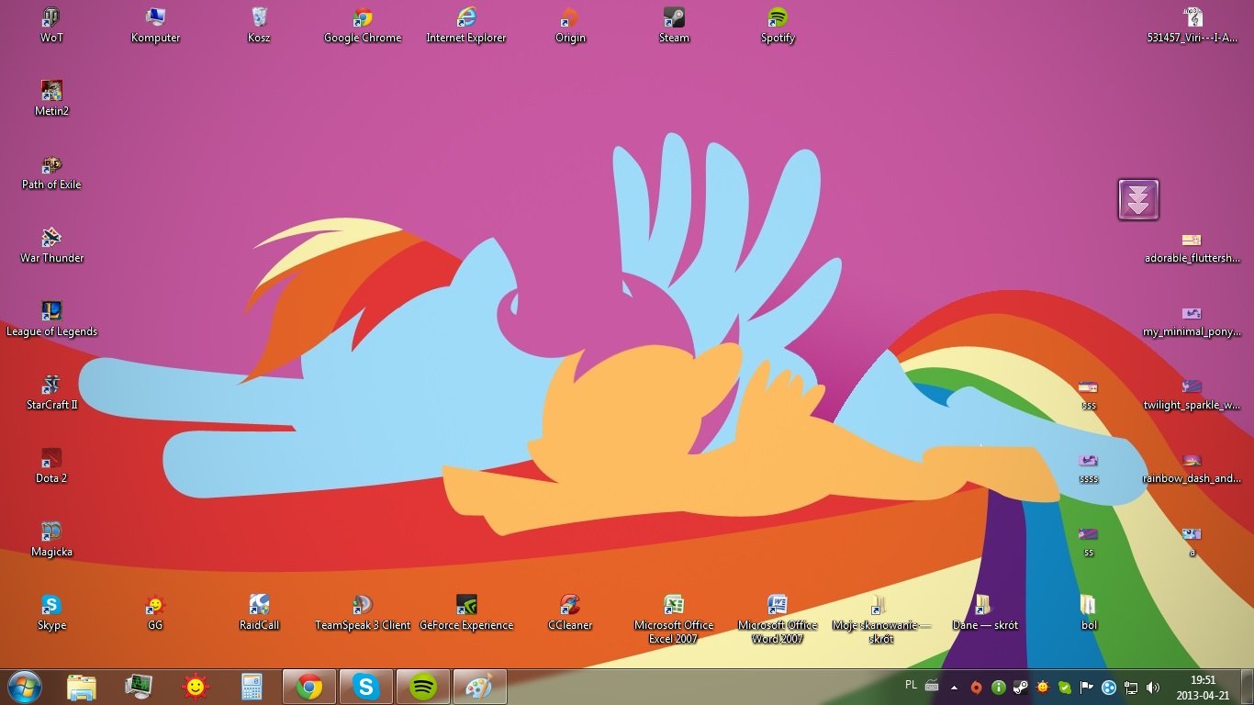Open the Origin tray icon
The image size is (1254, 705).
tap(976, 687)
